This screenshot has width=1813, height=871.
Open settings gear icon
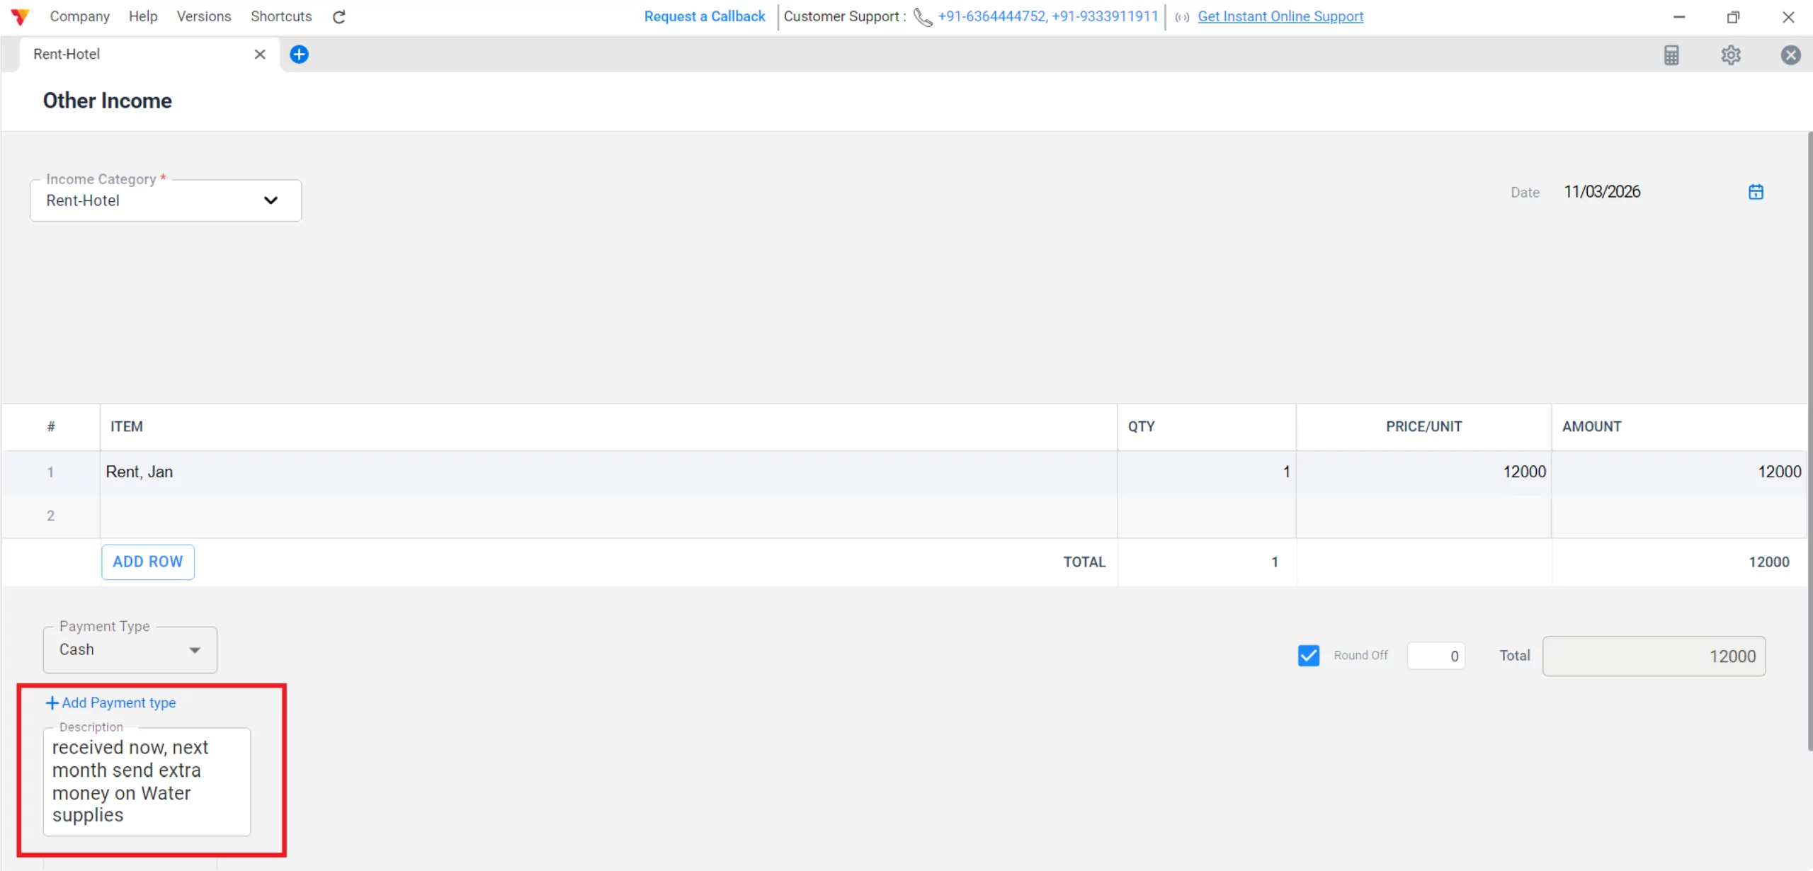[x=1731, y=55]
